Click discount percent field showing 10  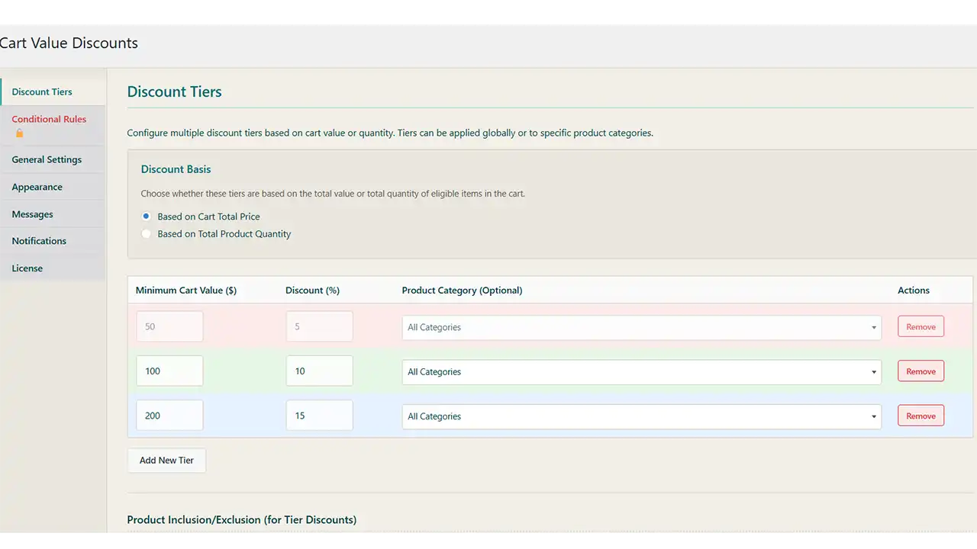pyautogui.click(x=319, y=371)
